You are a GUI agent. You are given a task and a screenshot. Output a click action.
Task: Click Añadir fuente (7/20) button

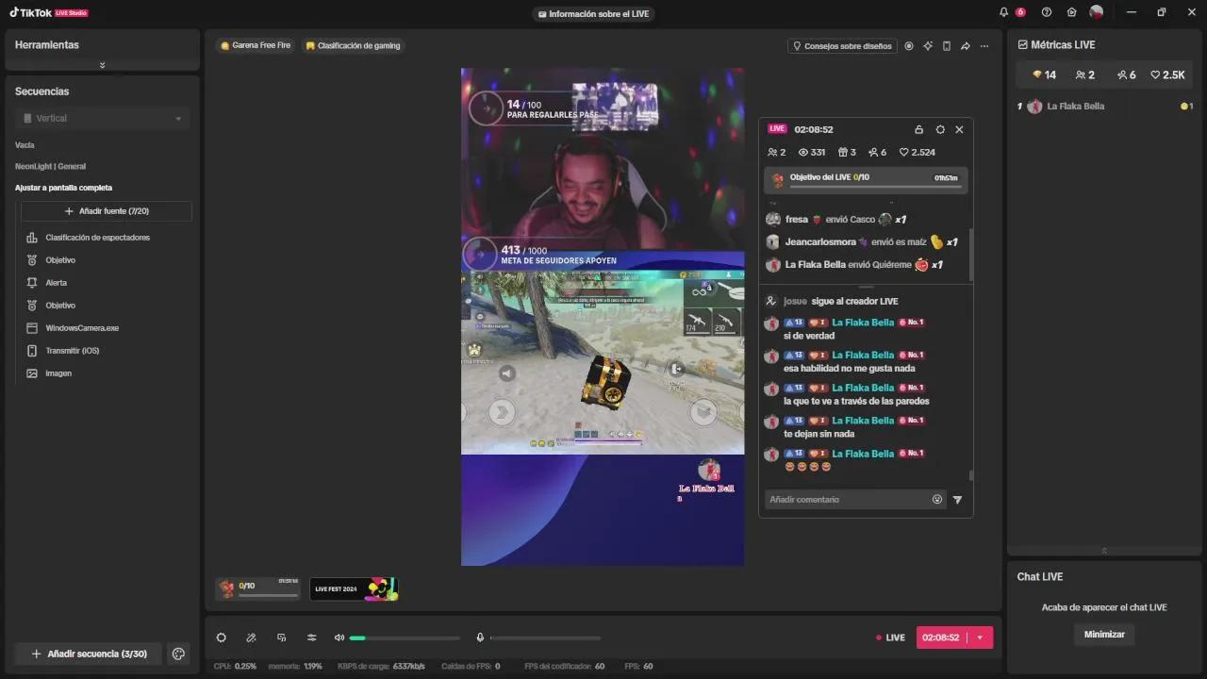(x=106, y=211)
